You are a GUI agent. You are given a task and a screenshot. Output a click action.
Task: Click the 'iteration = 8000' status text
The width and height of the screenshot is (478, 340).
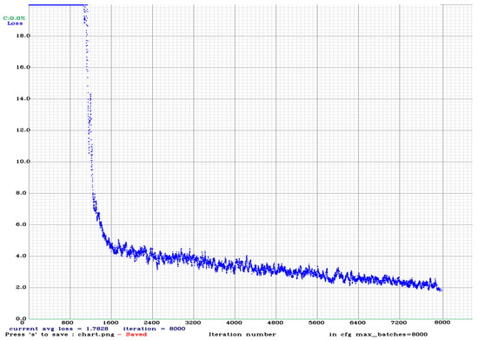tap(154, 329)
